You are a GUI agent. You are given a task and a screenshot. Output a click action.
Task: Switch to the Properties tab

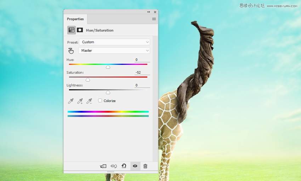point(75,19)
